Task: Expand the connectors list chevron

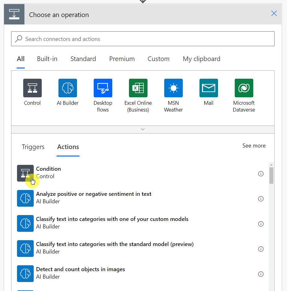Action: click(143, 129)
